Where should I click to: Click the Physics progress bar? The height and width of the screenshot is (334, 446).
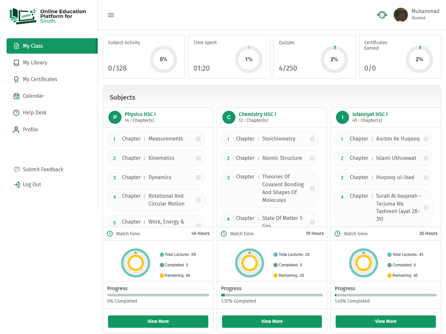(158, 295)
